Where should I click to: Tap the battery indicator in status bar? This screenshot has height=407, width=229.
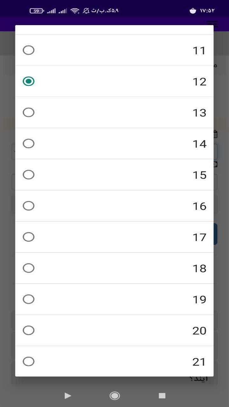point(37,11)
